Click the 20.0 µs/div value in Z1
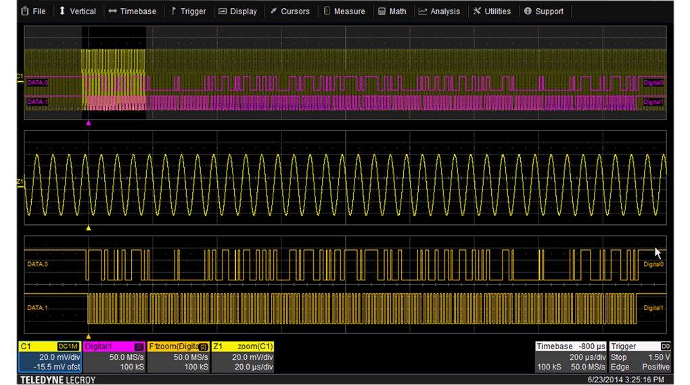The image size is (690, 385). coord(254,367)
